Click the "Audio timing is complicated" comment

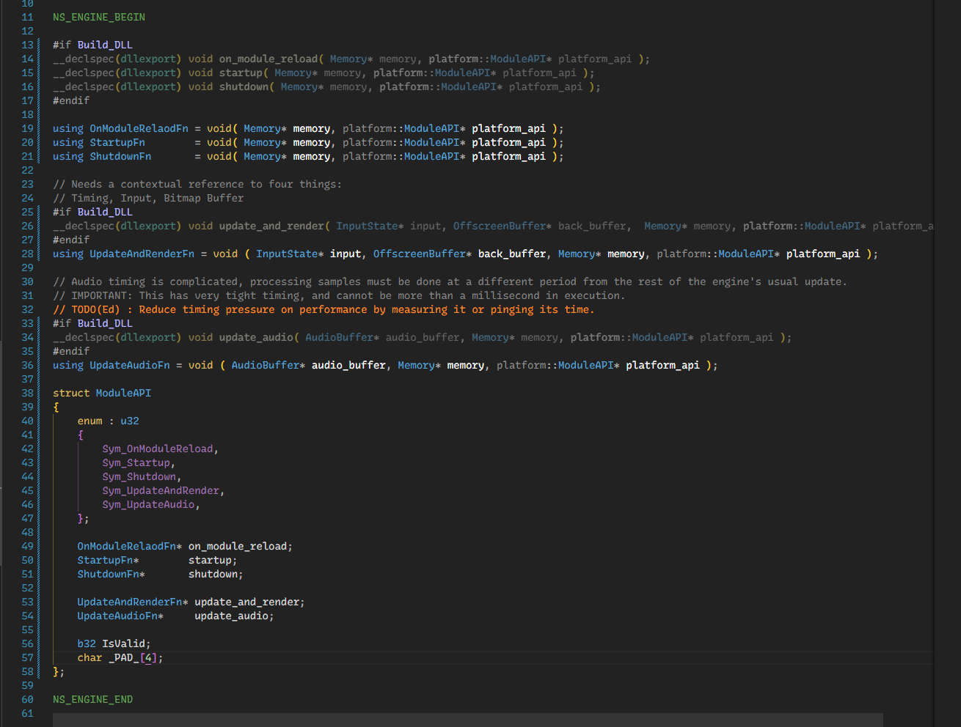(x=450, y=281)
